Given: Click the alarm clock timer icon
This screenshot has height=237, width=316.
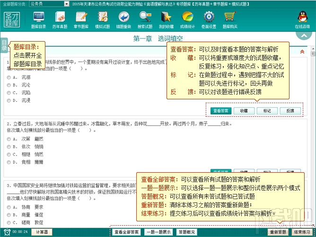Looking at the screenshot, I should pyautogui.click(x=7, y=232).
